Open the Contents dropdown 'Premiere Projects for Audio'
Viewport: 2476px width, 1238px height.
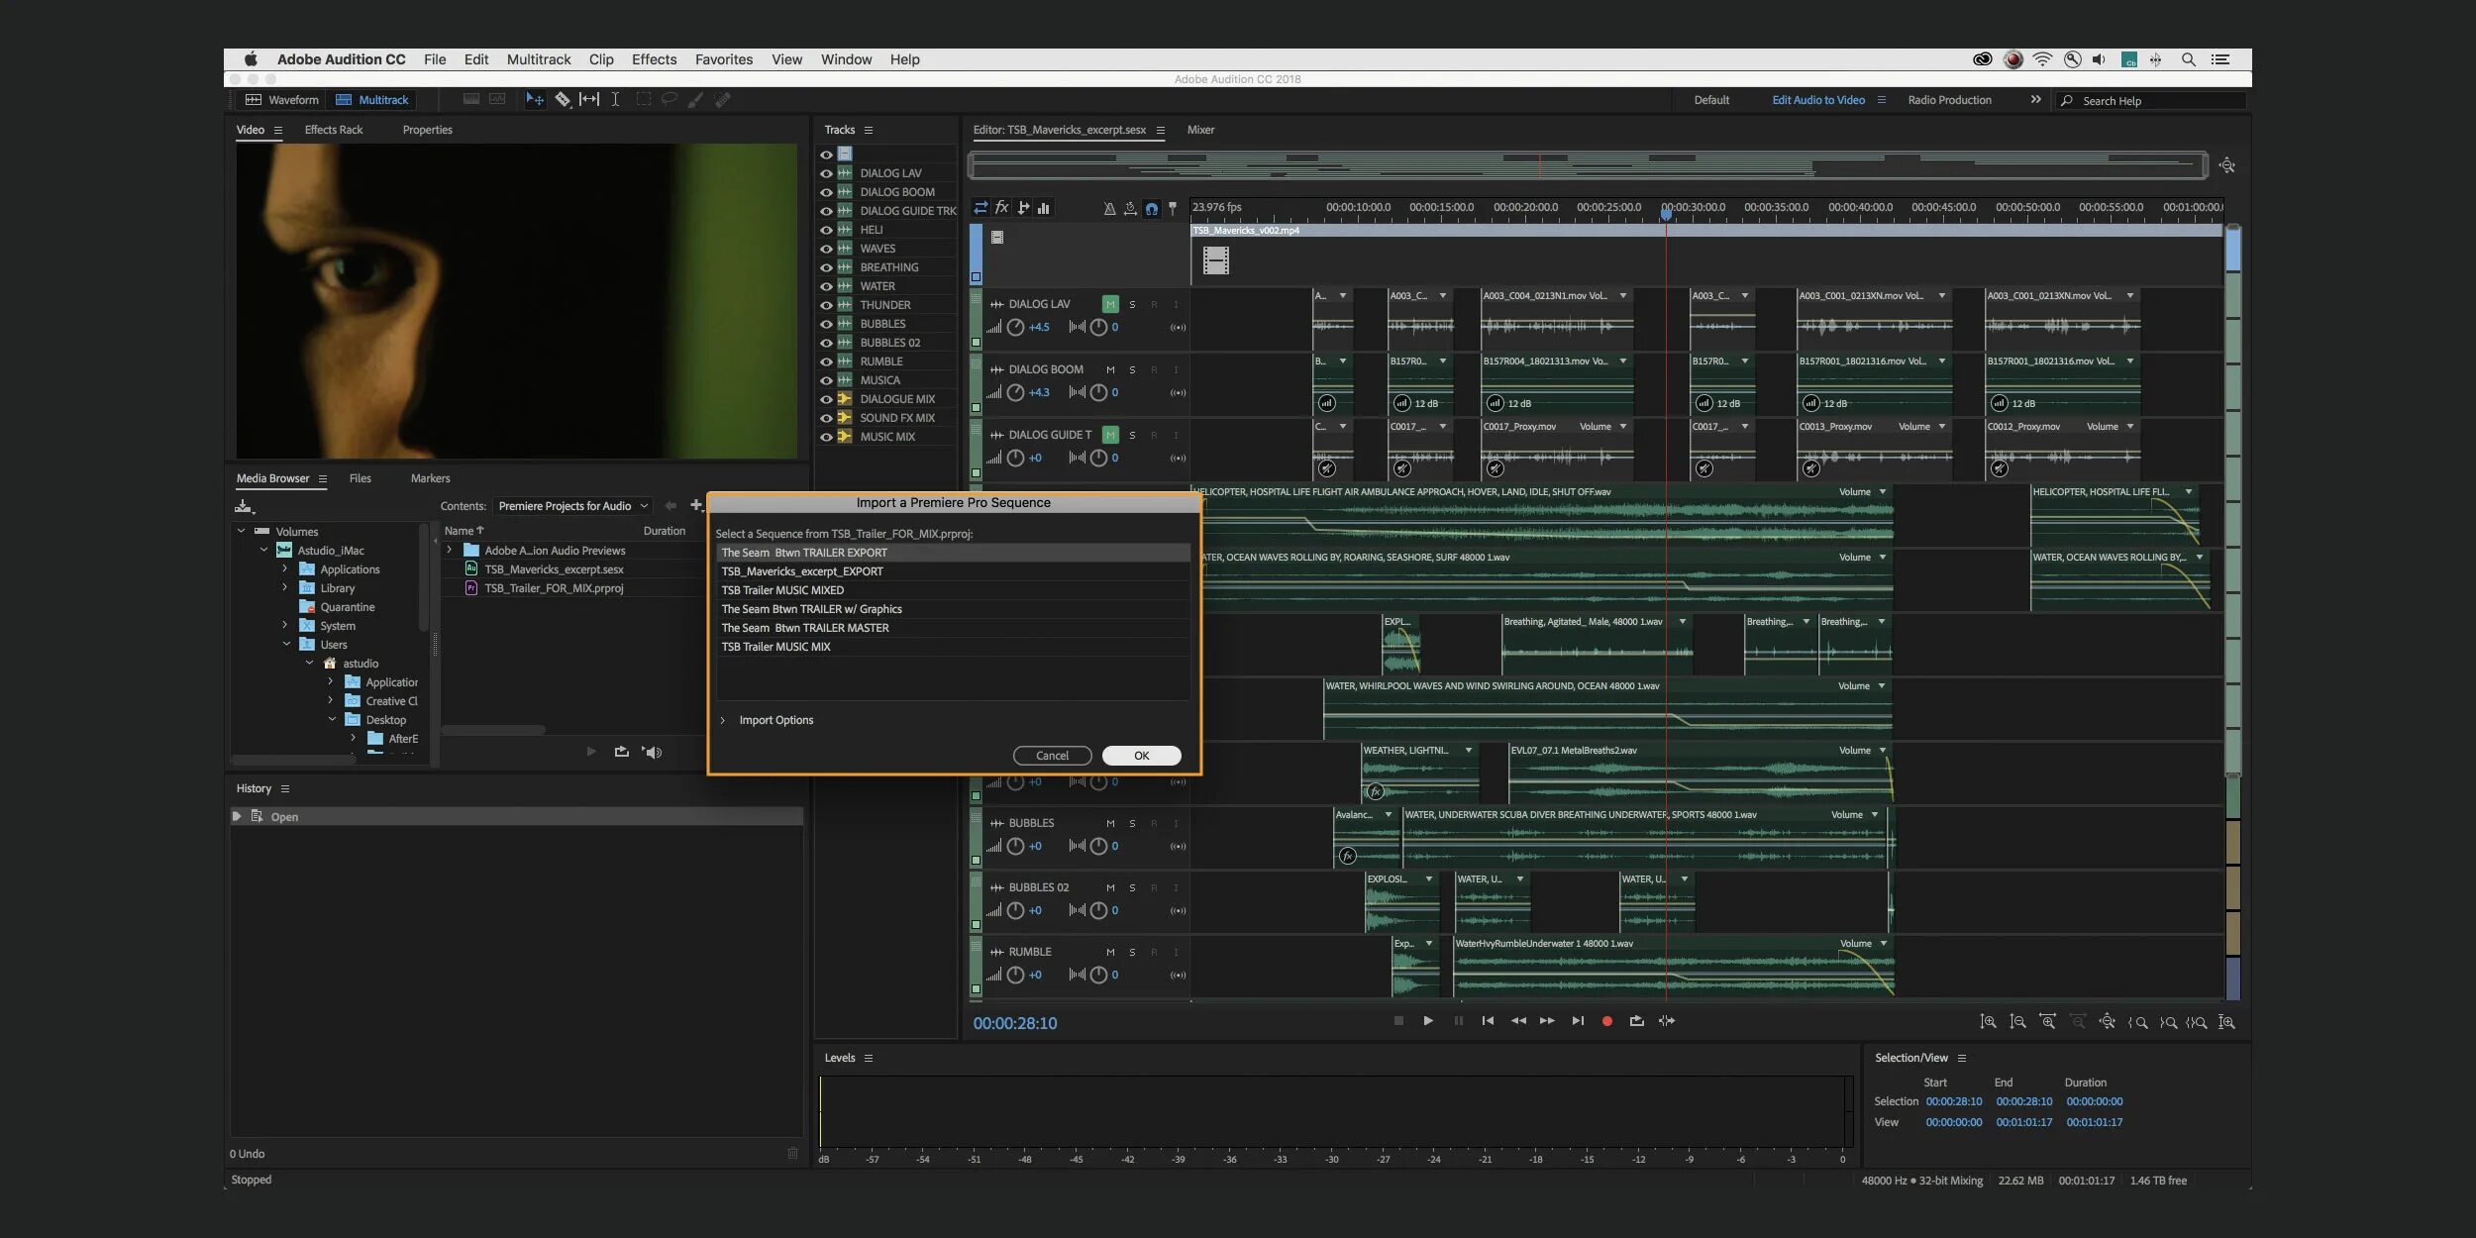[572, 506]
